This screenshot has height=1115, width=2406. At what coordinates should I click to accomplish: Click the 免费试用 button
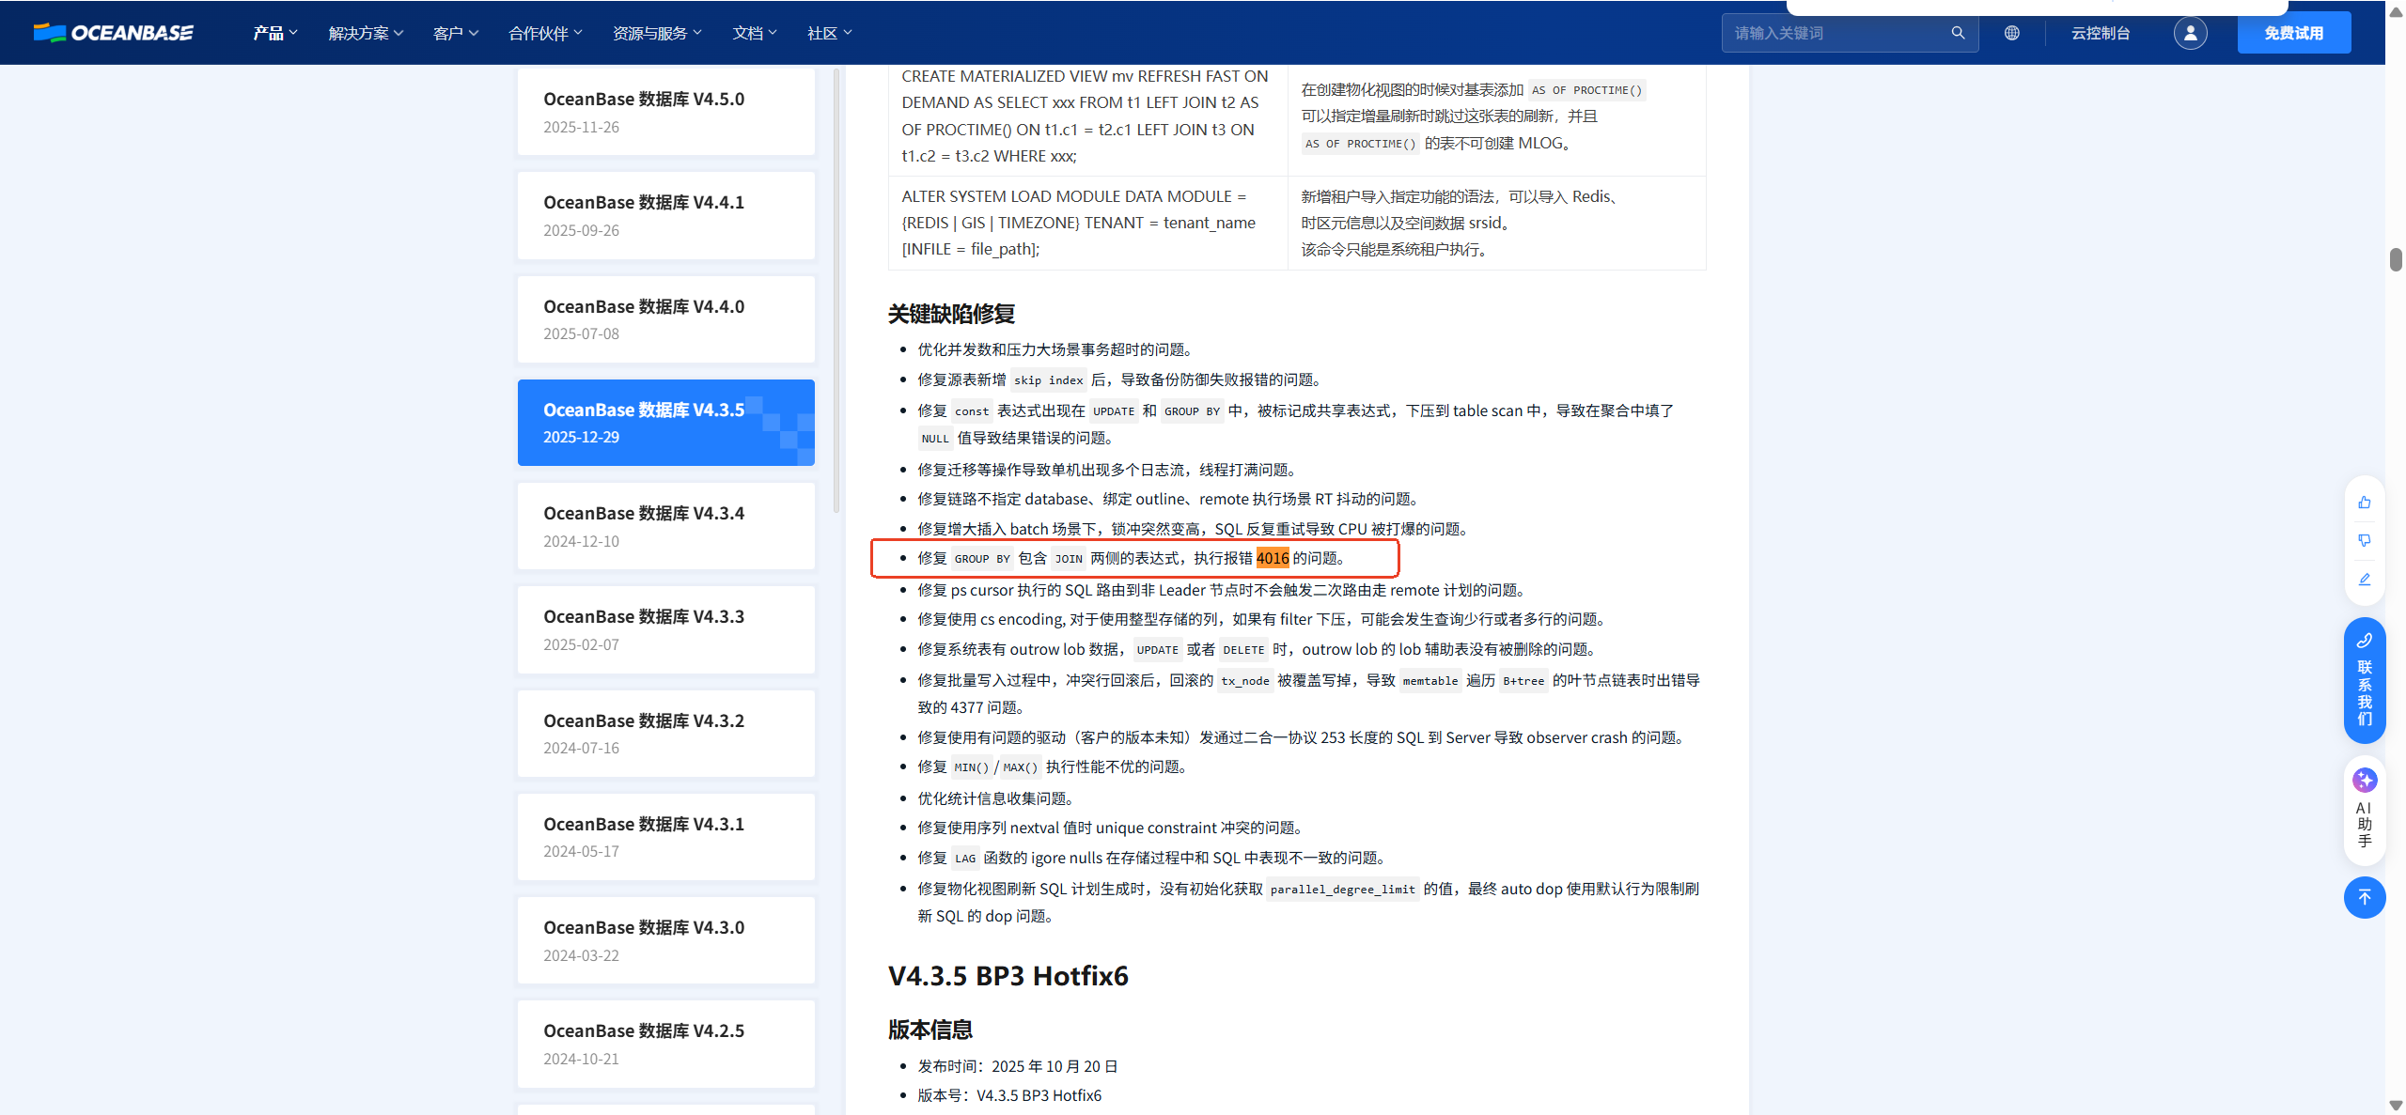click(2293, 33)
